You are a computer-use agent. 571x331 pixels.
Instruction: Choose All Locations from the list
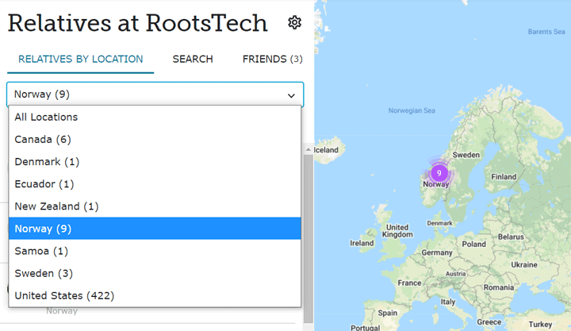[x=155, y=117]
